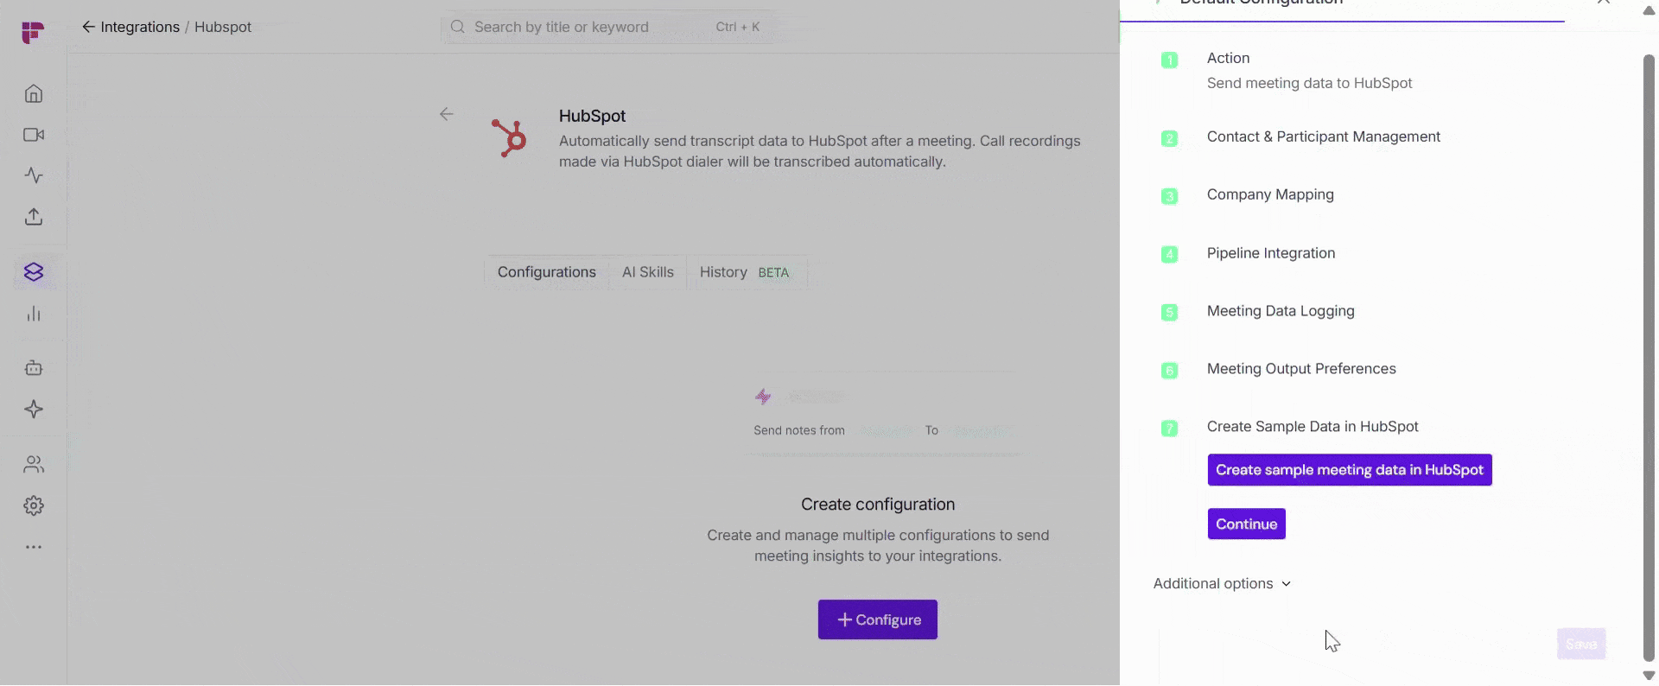Click the panel's vertical scrollbar thumb
This screenshot has height=686, width=1659.
coord(1649,358)
